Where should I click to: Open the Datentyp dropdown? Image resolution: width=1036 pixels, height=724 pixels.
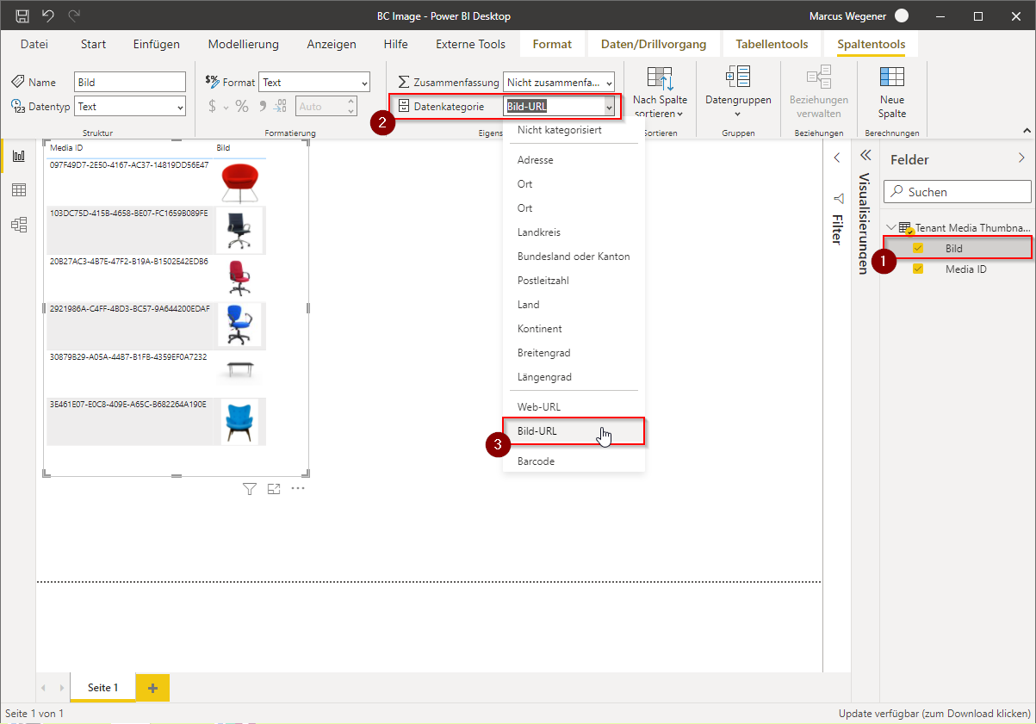point(130,107)
